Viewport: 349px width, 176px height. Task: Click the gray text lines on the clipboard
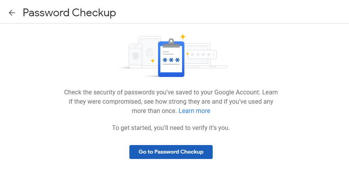[x=168, y=53]
